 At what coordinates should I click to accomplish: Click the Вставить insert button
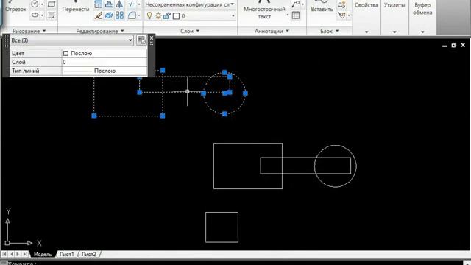pos(322,9)
